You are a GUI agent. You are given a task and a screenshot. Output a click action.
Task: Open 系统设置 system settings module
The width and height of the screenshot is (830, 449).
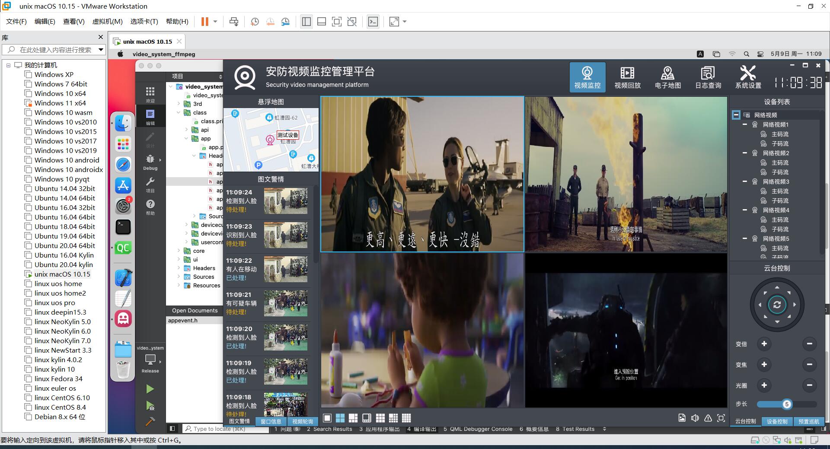coord(748,77)
